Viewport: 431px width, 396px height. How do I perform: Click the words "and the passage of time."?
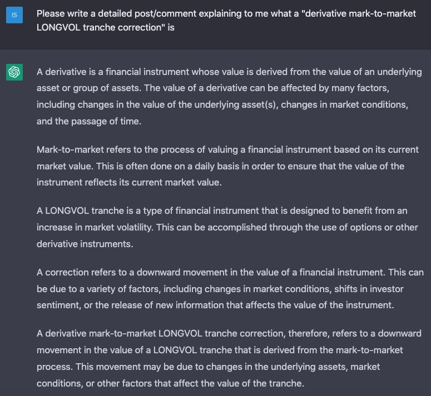click(89, 121)
